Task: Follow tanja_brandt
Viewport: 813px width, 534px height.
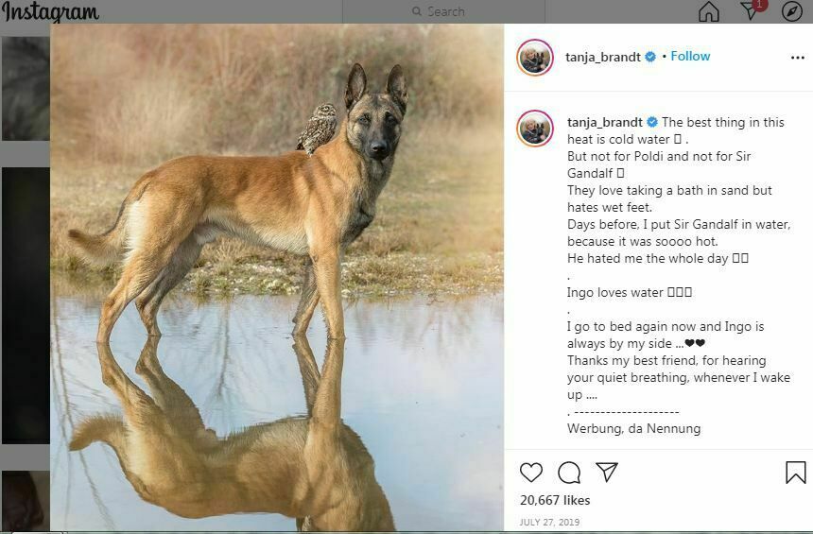Action: 690,57
